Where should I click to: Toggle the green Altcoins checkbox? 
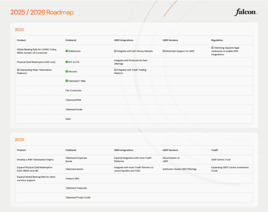click(x=67, y=72)
